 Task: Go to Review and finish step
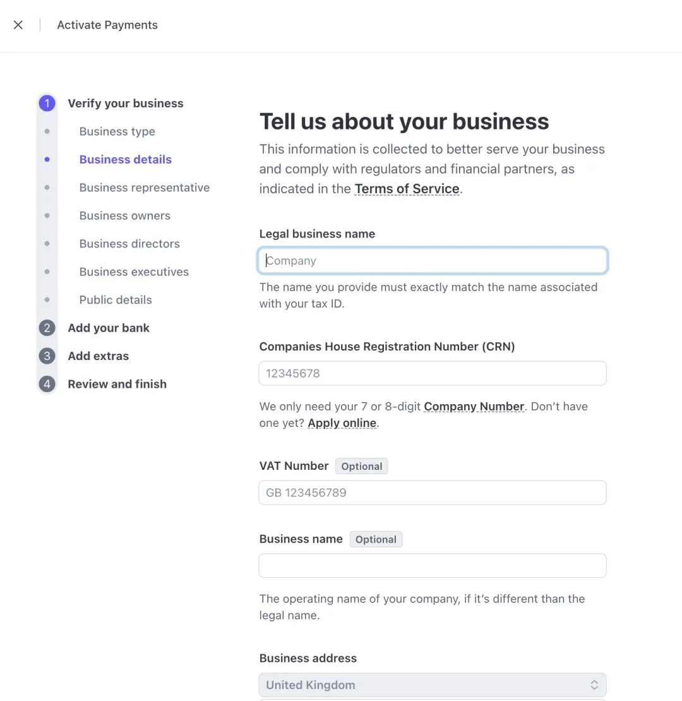[117, 384]
